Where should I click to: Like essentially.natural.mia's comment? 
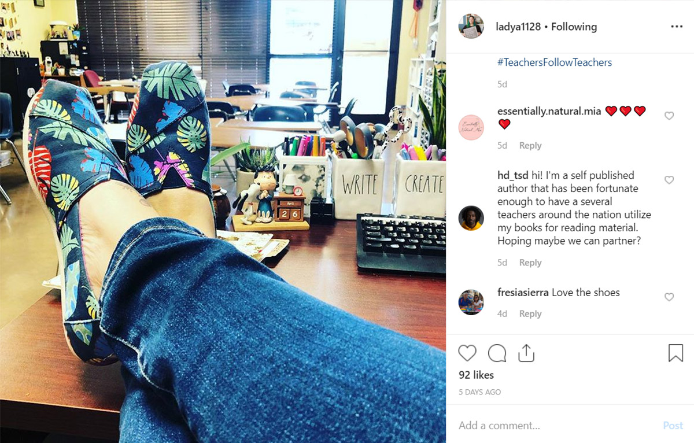669,116
